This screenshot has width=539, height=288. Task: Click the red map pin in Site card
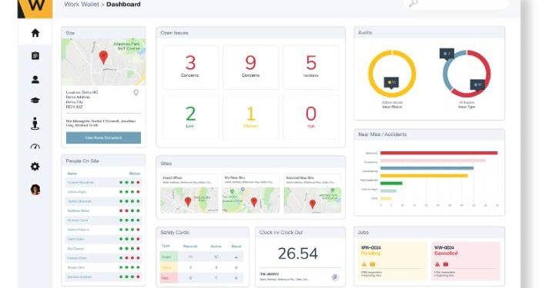(x=103, y=58)
